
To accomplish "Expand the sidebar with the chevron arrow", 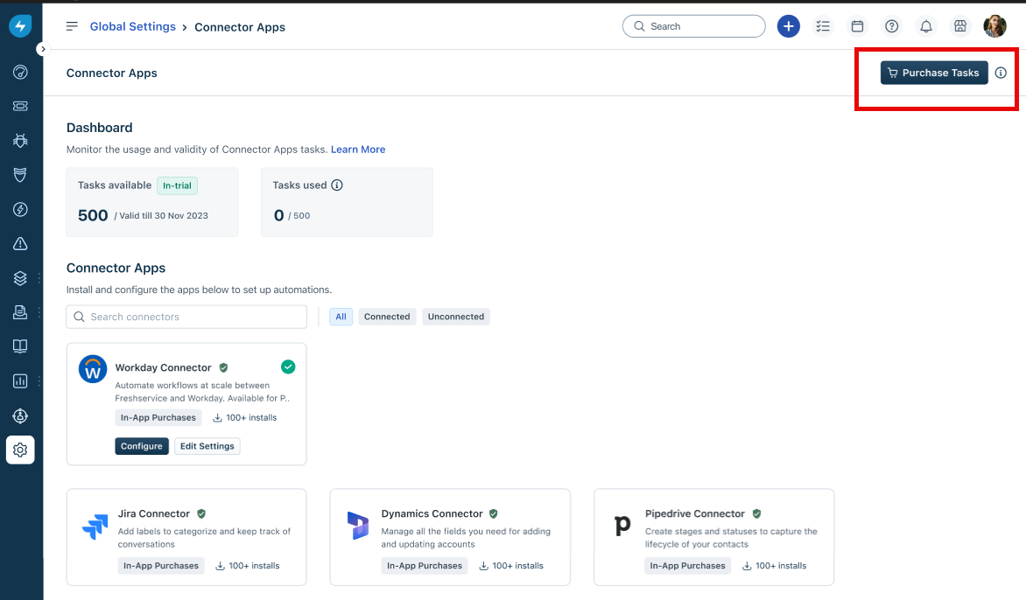I will pos(43,49).
